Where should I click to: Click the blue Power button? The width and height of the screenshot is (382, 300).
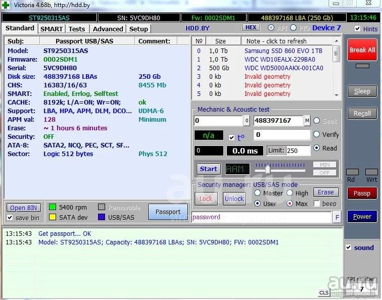coord(362,216)
